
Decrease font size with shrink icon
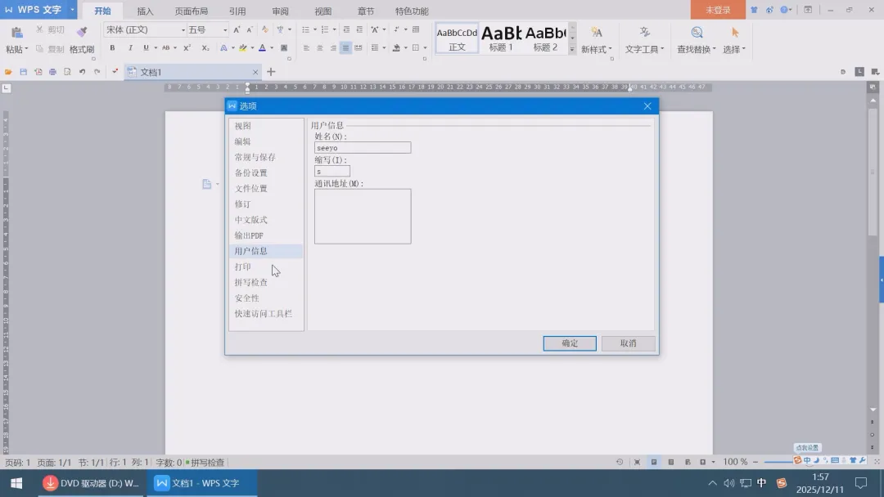point(249,29)
